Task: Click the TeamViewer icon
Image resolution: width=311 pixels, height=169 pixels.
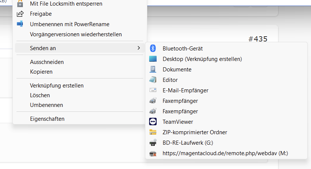Action: (x=153, y=122)
